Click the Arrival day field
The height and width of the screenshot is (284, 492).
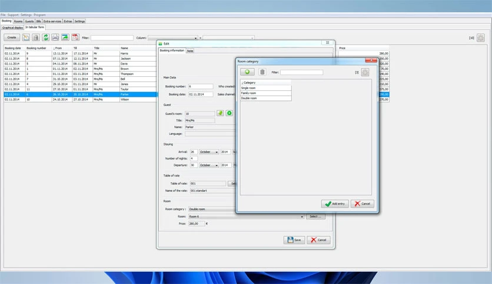coord(194,152)
